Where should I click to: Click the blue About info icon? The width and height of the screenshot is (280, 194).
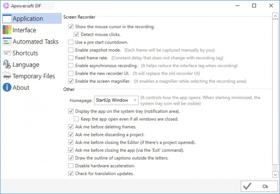pyautogui.click(x=7, y=87)
